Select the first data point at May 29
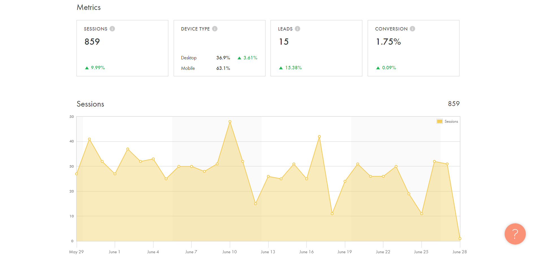This screenshot has height=255, width=536. 77,174
